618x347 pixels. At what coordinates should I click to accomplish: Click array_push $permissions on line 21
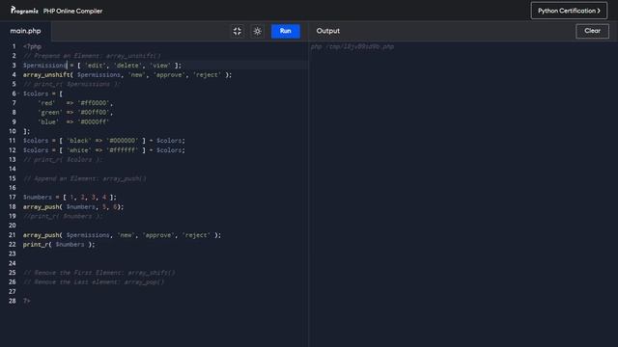point(123,235)
